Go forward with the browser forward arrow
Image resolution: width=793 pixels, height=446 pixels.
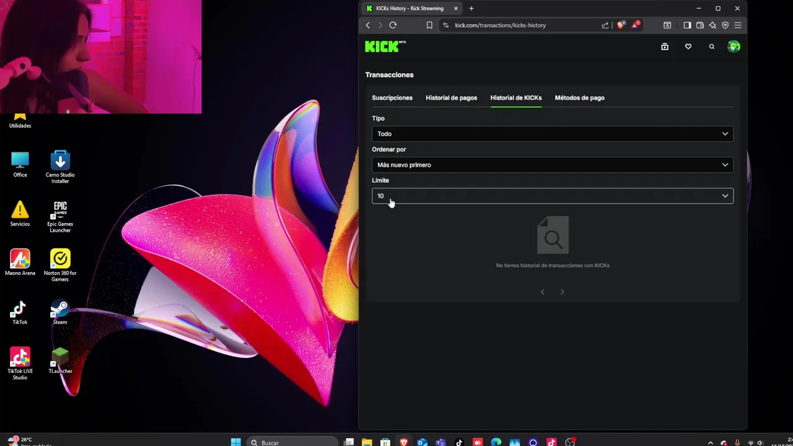[x=380, y=25]
